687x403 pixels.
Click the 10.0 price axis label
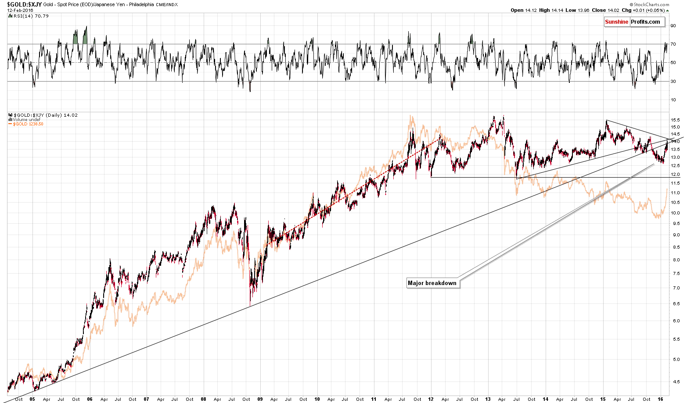[674, 213]
